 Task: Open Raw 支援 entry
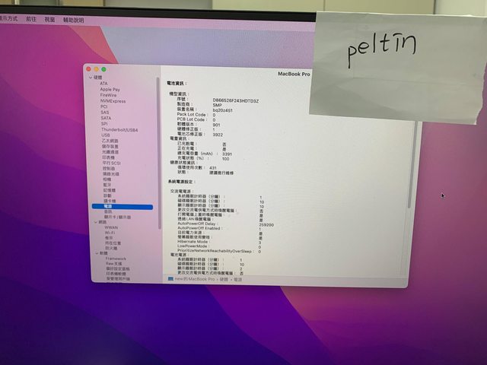[x=113, y=264]
